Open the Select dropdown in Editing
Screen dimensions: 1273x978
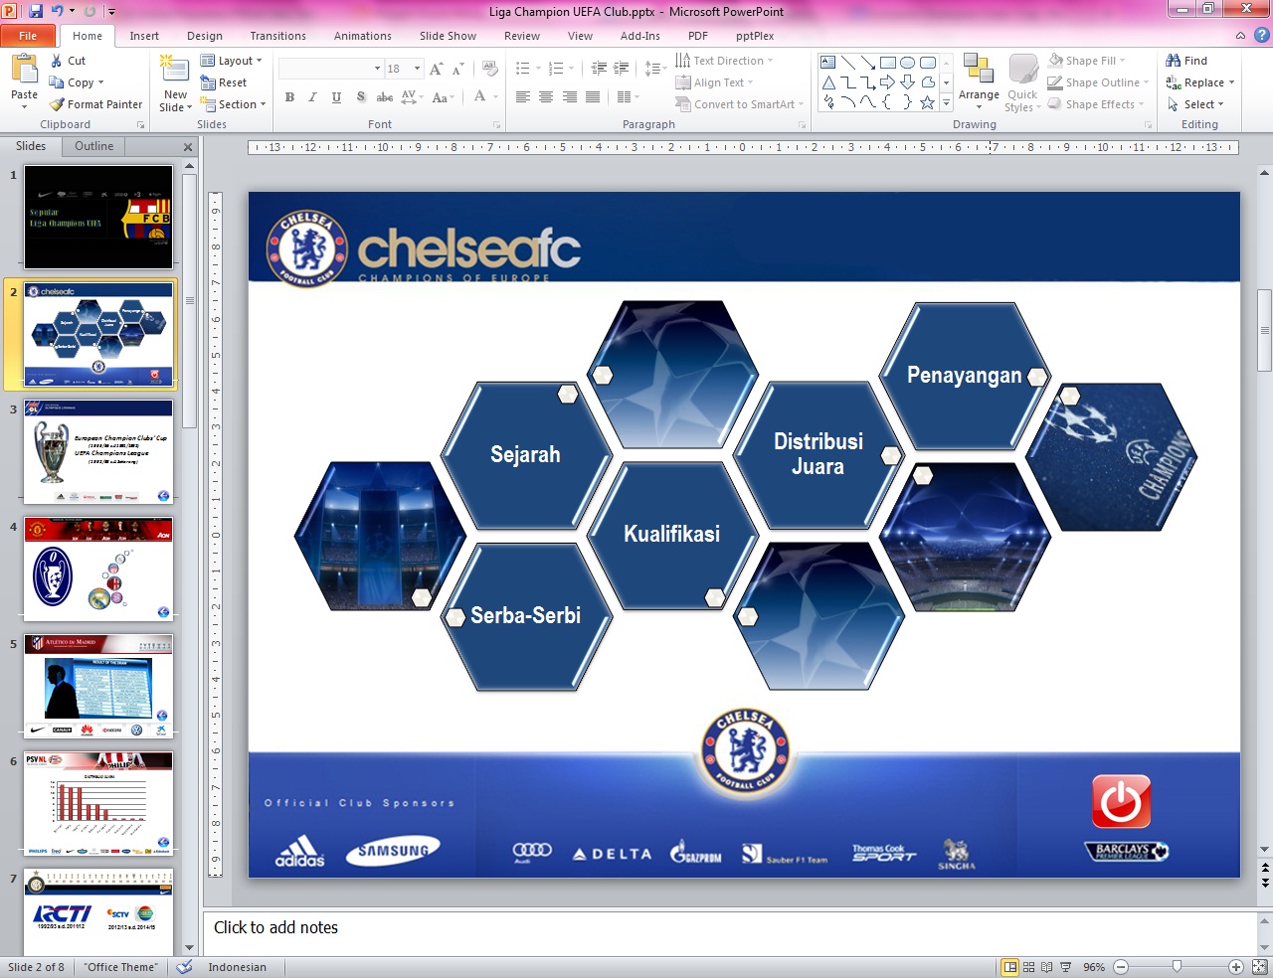coord(1196,104)
